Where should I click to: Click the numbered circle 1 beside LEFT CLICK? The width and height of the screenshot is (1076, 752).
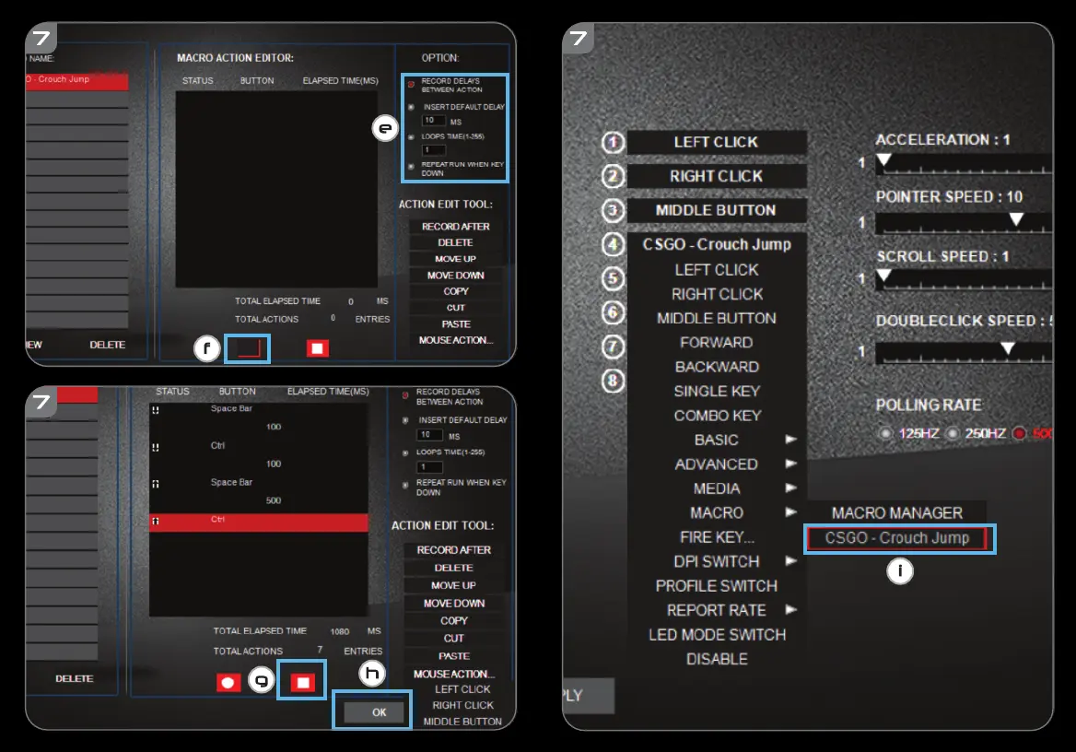click(x=614, y=143)
